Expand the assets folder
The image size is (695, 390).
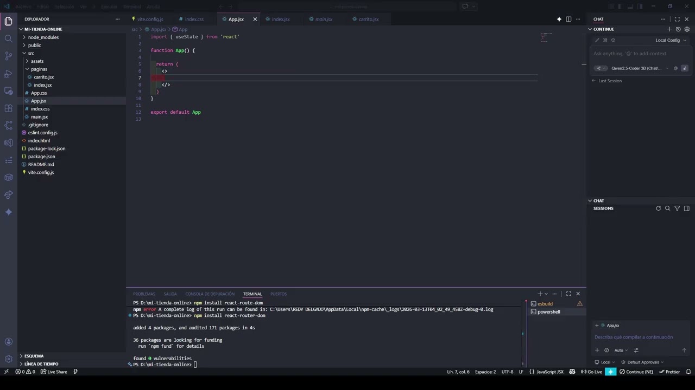(37, 61)
